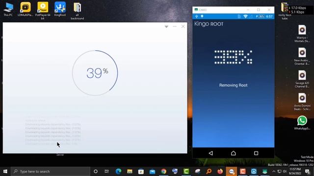This screenshot has width=314, height=176.
Task: Click the Kingo ROOT logo in phone window
Action: [209, 24]
